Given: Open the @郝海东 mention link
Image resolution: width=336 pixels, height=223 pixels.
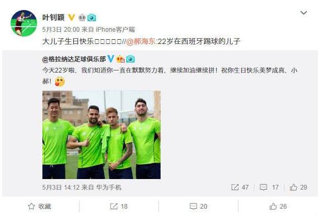Looking at the screenshot, I should (x=141, y=41).
